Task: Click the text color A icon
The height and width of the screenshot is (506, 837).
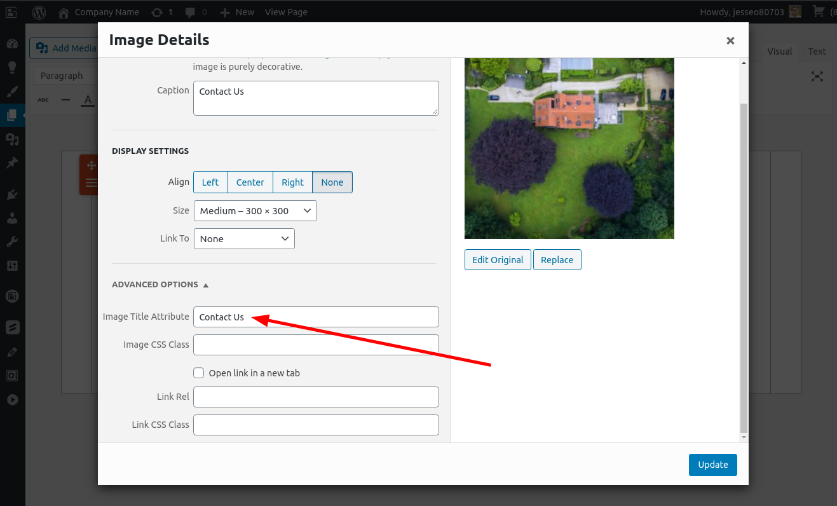Action: [x=88, y=100]
